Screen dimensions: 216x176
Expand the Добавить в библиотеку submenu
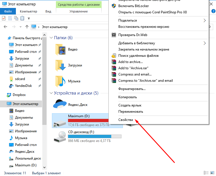point(158,43)
